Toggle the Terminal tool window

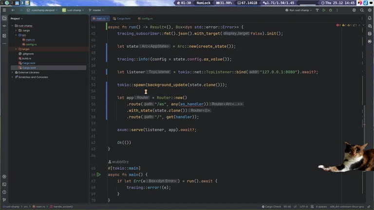tap(4, 184)
